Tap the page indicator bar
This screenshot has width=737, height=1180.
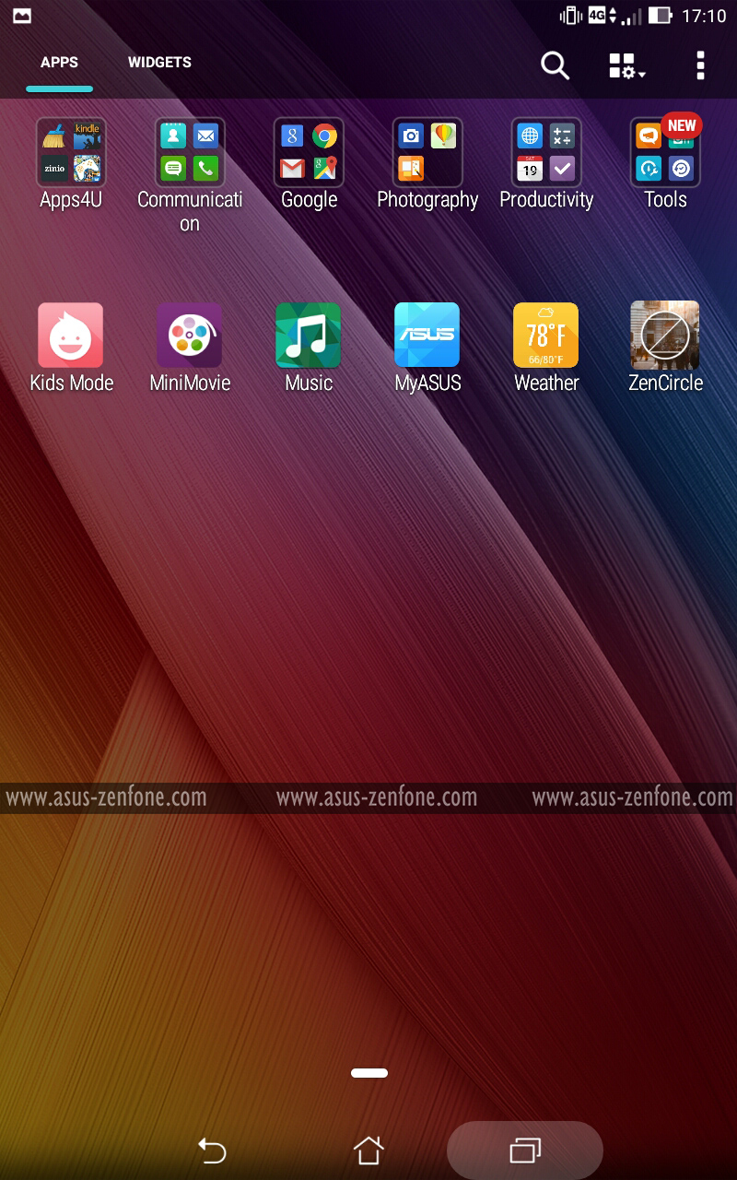[x=368, y=1073]
